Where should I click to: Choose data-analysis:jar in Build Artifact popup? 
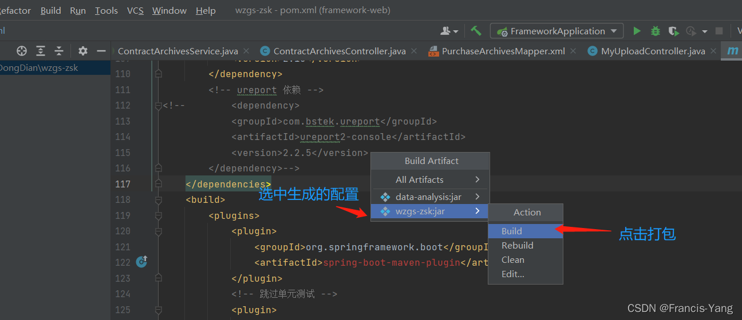[430, 197]
